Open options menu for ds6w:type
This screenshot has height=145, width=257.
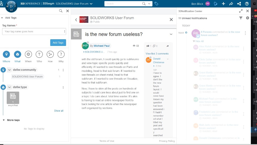(63, 88)
